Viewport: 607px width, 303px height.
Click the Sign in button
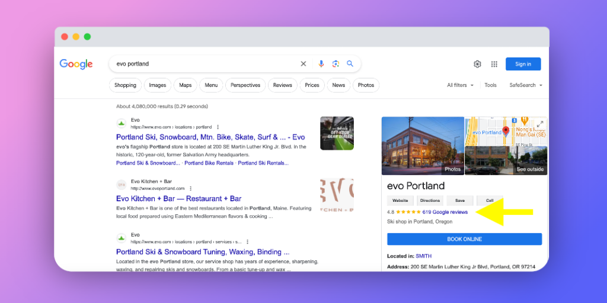(x=523, y=64)
